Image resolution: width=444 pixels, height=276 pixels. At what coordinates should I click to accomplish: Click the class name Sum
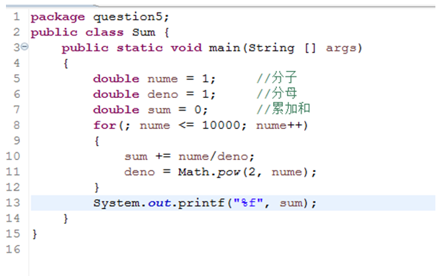(x=144, y=32)
